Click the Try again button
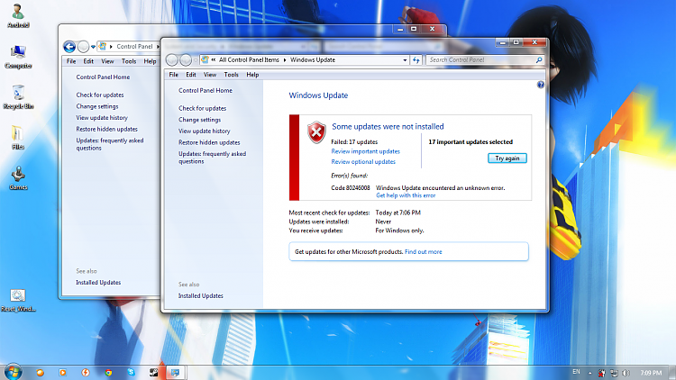The width and height of the screenshot is (676, 380). coord(507,158)
